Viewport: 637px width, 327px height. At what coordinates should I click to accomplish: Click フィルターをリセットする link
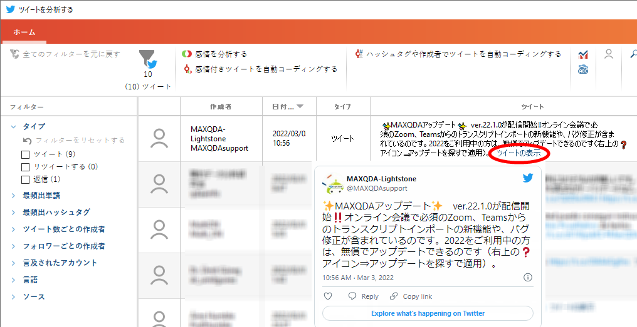click(x=80, y=141)
